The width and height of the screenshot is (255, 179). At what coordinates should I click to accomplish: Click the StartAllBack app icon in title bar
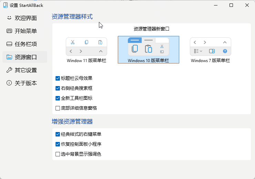[6, 5]
